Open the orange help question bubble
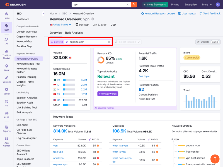223x167 pixels. 215,159
